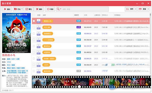Click the orange name tag in the 01:42:45 row
Screen dimensions: 152x93
47,27
